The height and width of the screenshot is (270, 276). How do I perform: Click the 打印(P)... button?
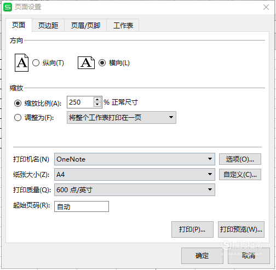click(x=192, y=229)
